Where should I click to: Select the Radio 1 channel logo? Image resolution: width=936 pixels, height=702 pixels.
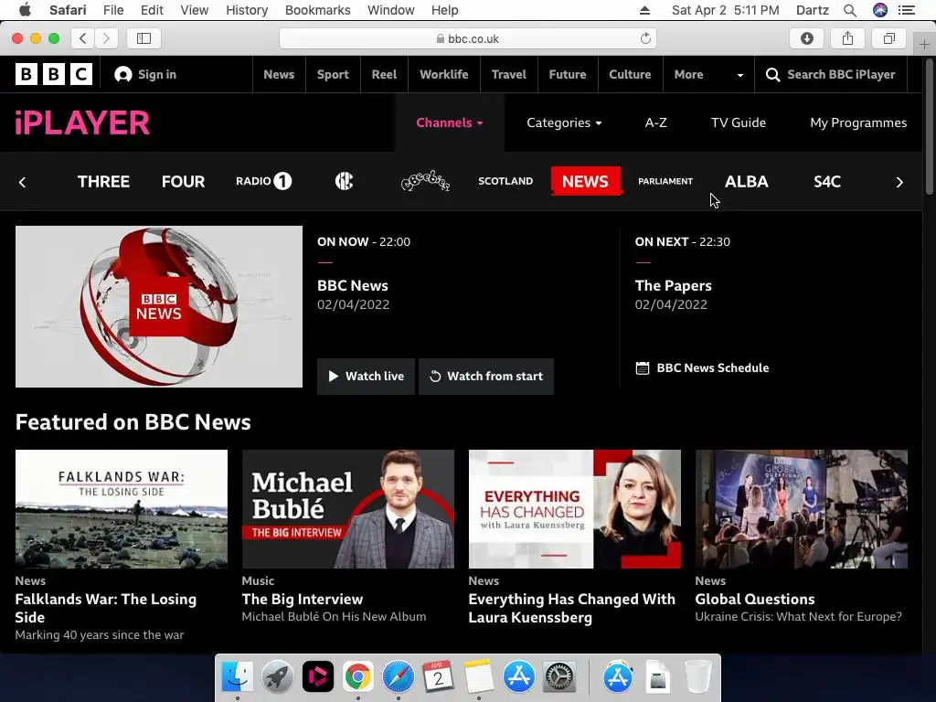(264, 181)
